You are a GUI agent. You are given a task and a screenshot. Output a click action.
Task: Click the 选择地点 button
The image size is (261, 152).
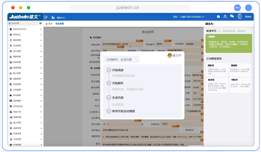click(x=189, y=130)
